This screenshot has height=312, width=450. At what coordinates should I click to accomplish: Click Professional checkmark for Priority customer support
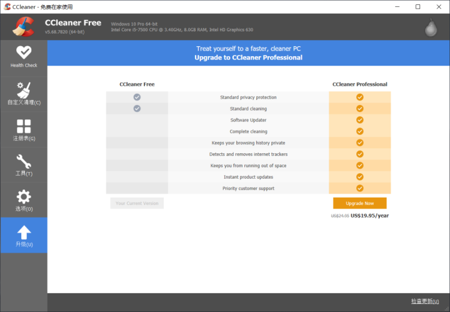(x=359, y=188)
